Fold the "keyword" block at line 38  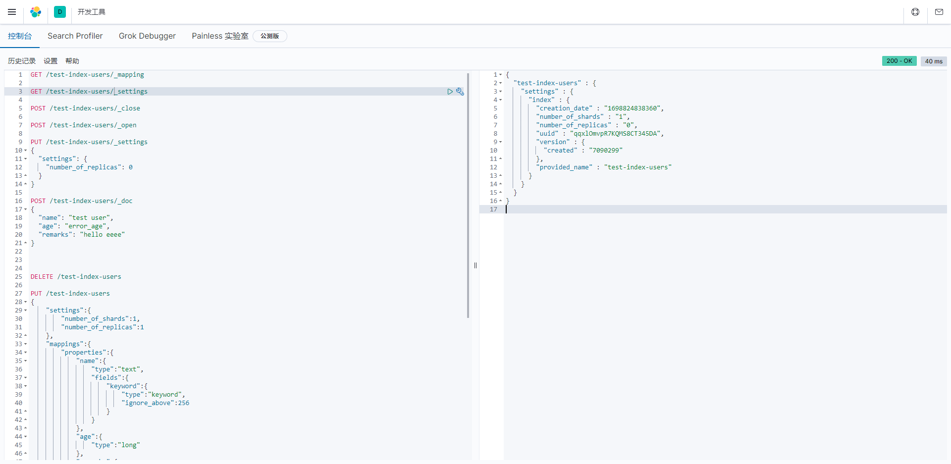tap(26, 386)
